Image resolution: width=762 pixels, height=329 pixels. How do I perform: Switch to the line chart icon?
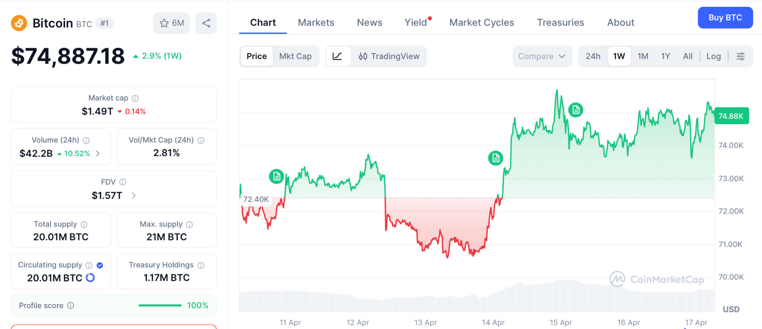pyautogui.click(x=337, y=56)
